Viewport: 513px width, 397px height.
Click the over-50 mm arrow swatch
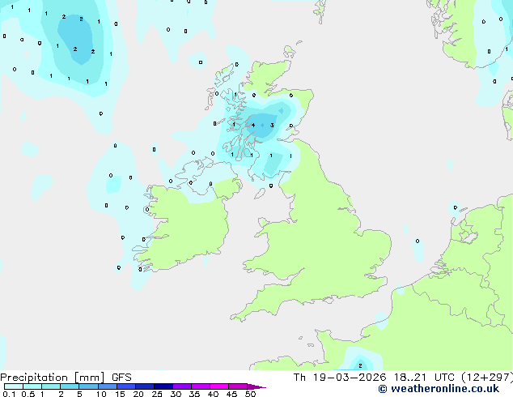coord(256,386)
